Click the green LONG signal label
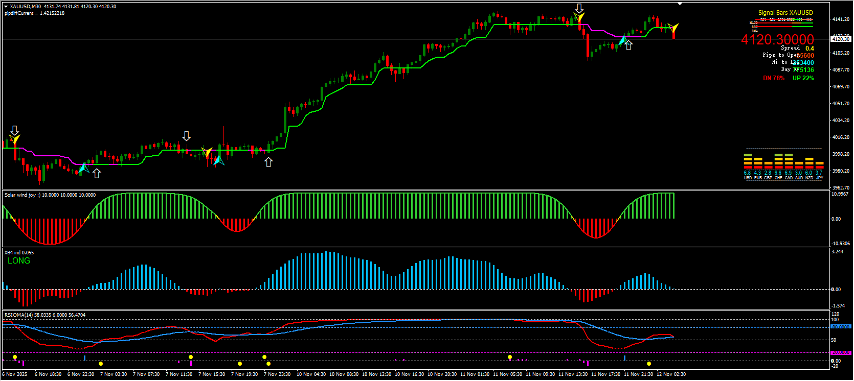The height and width of the screenshot is (381, 854). (x=19, y=261)
